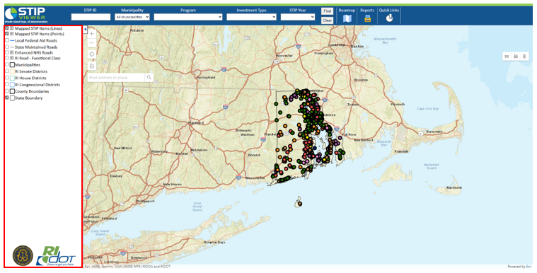
Task: Enable State Maintained Roads layer
Action: [x=7, y=47]
